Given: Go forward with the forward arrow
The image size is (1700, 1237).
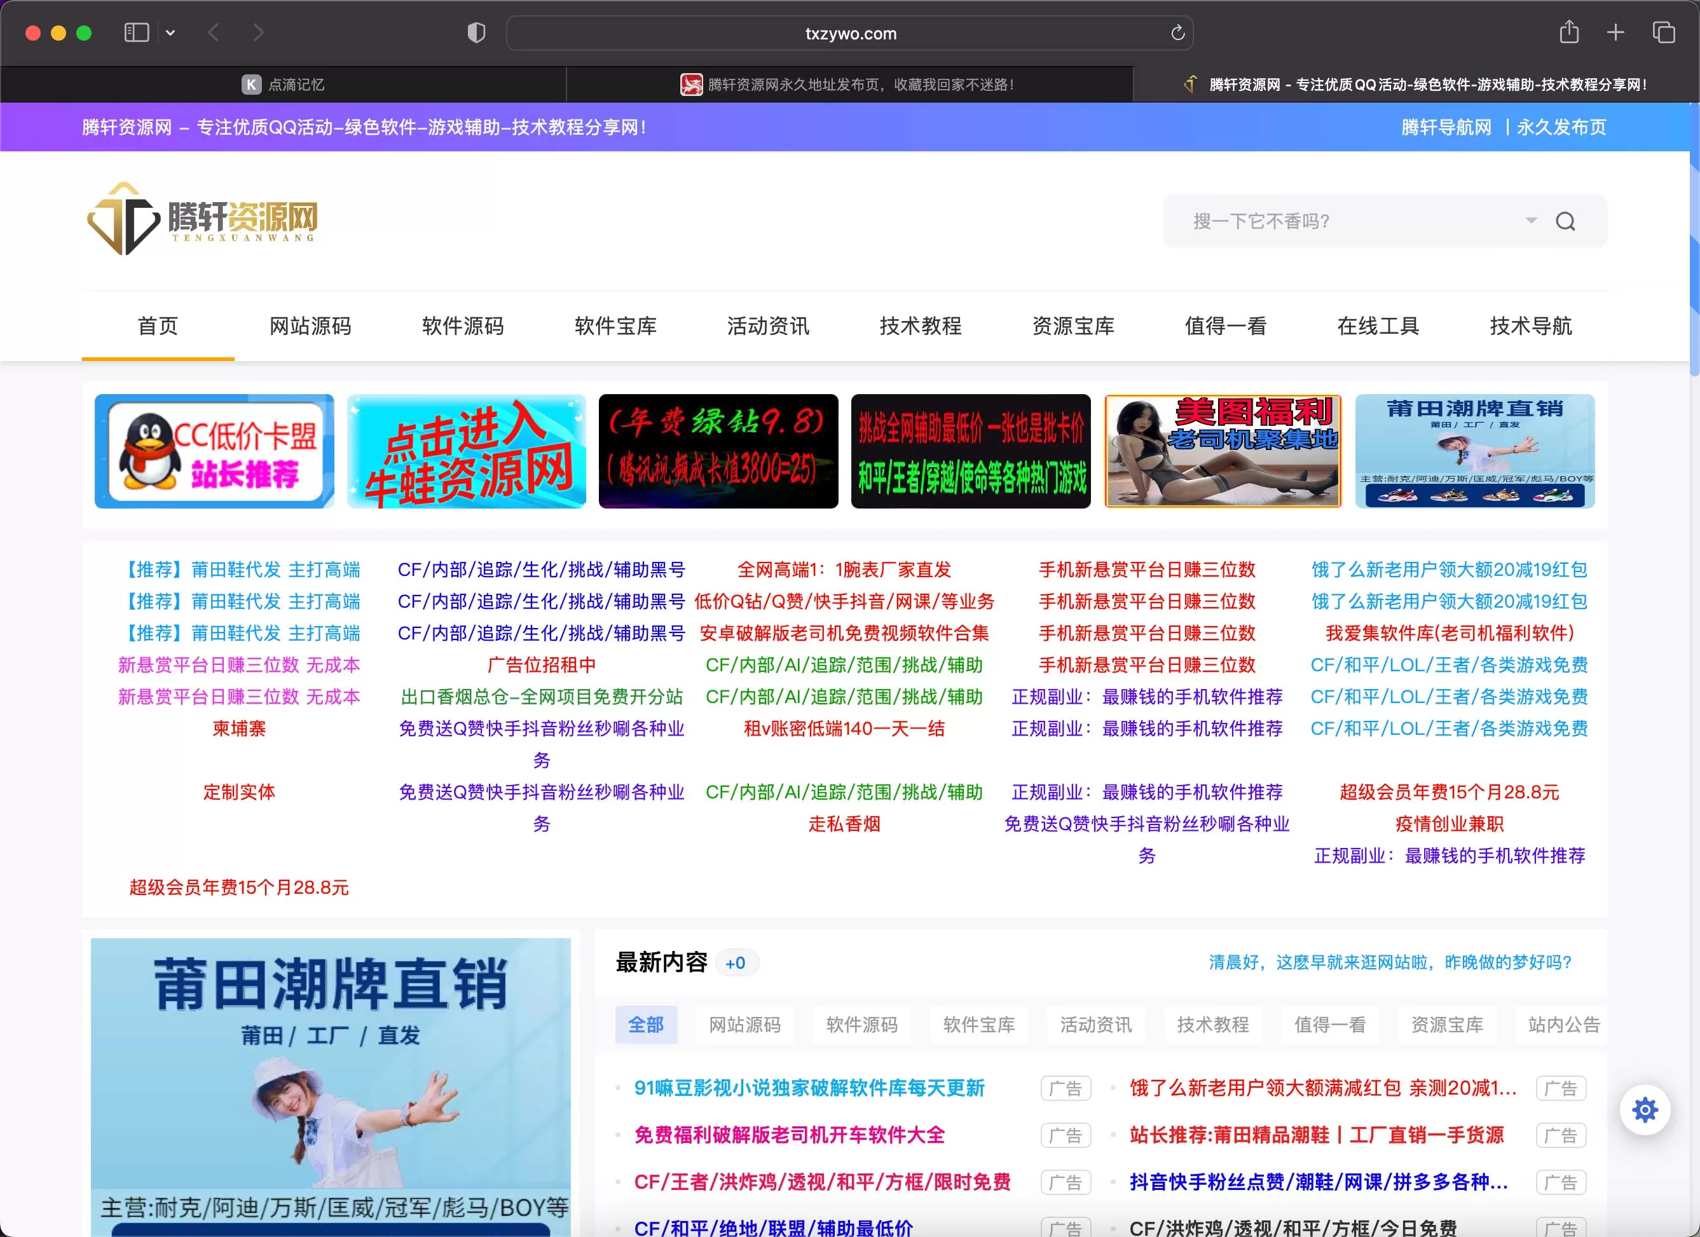Looking at the screenshot, I should 259,33.
